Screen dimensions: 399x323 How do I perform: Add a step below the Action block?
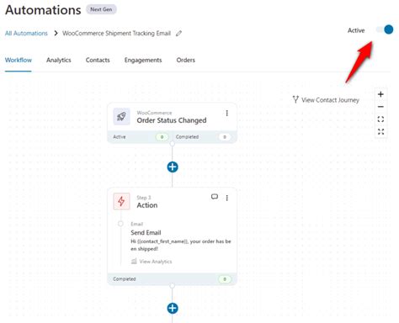(173, 308)
